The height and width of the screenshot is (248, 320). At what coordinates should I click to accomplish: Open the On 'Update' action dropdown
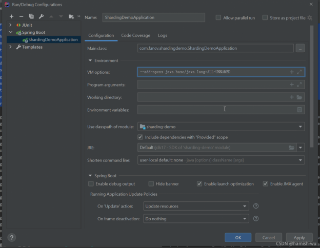pos(195,206)
